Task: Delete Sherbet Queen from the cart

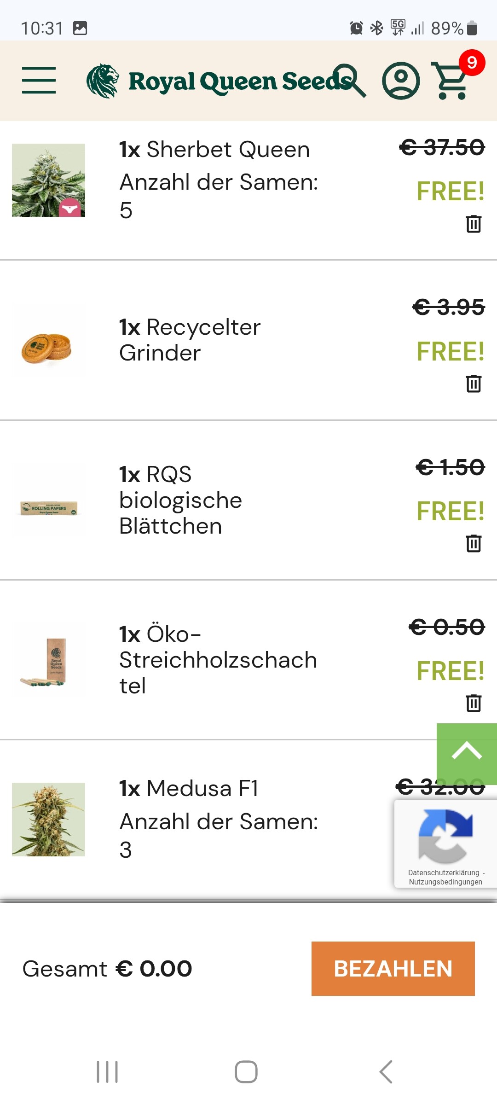Action: point(474,224)
